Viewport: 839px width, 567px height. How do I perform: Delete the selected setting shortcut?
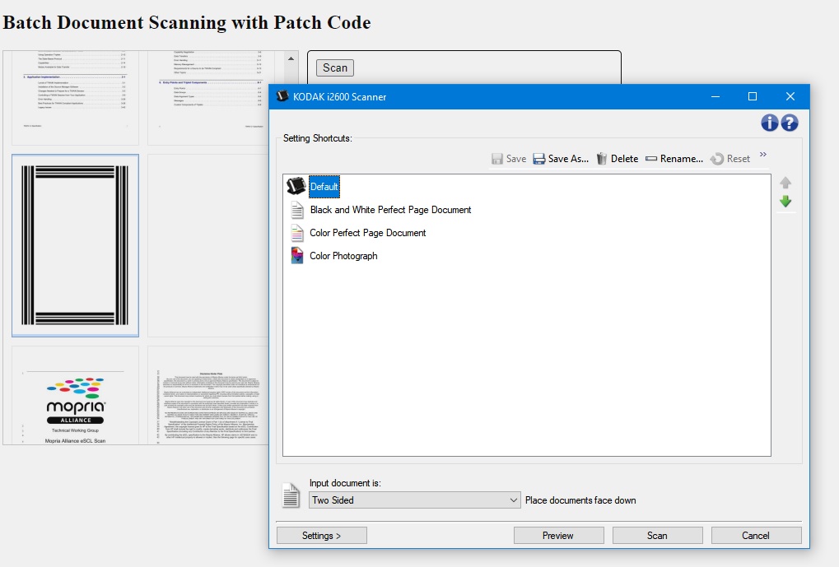617,159
